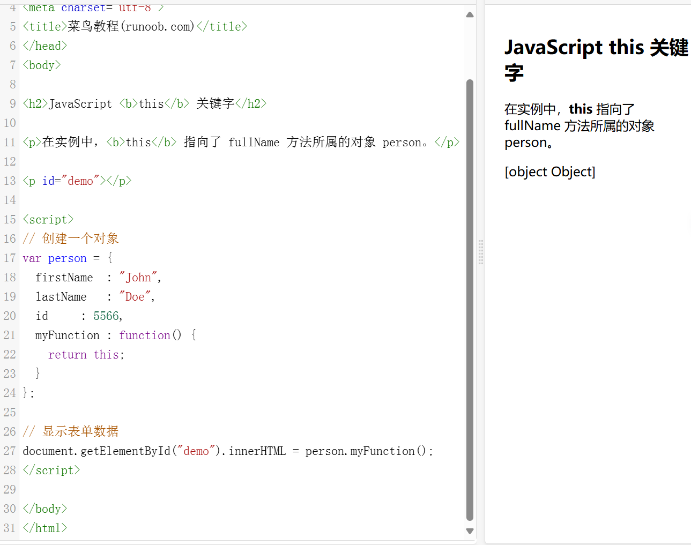Click the return keyword on line 22
691x545 pixels.
tap(68, 355)
